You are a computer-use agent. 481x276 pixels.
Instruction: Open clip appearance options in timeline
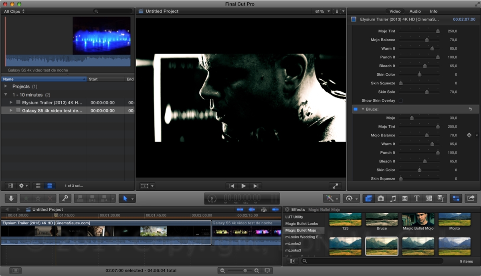pos(267,271)
